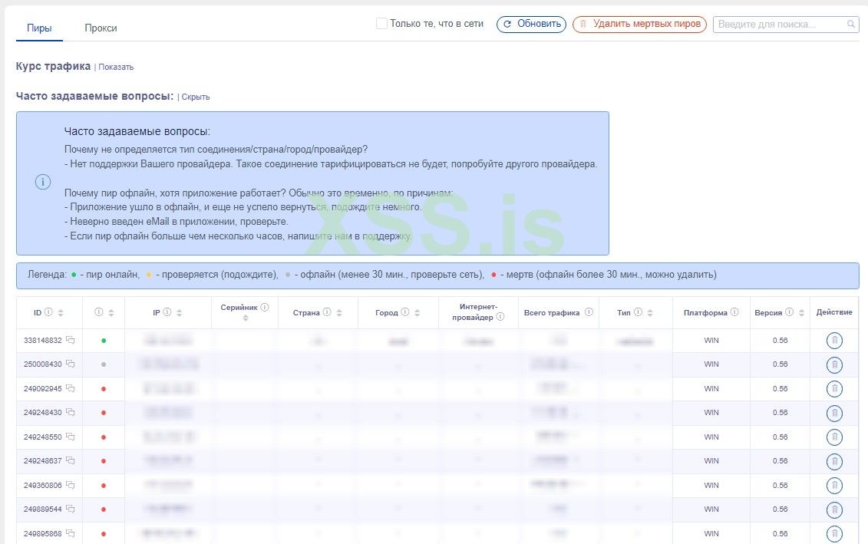Show the Курс трафика section via Показать
The width and height of the screenshot is (868, 544).
click(x=116, y=67)
